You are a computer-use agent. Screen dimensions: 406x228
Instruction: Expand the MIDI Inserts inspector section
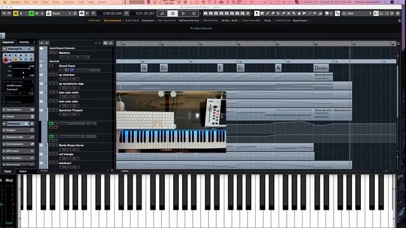pos(18,151)
